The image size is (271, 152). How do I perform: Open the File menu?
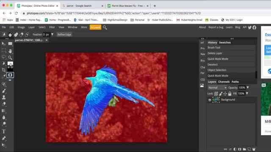[x=4, y=27]
